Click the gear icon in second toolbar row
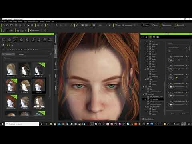Image resolution: width=192 pixels, height=144 pixels. point(45,30)
